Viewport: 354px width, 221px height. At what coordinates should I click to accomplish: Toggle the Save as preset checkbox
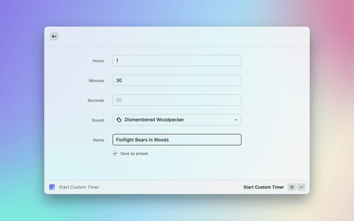click(x=115, y=154)
